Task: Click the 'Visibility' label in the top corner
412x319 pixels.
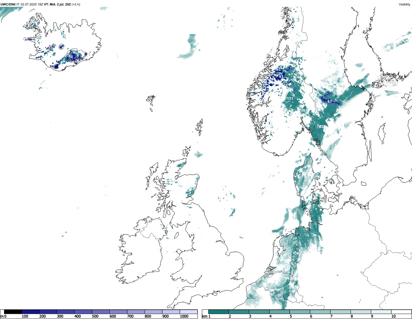Action: pyautogui.click(x=404, y=5)
